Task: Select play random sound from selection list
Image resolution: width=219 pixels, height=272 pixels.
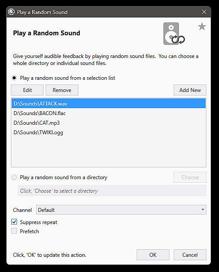Action: point(14,78)
